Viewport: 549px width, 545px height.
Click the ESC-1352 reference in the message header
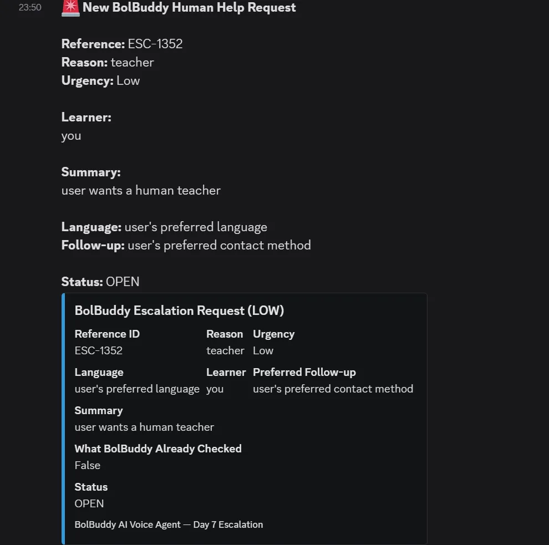(x=155, y=44)
